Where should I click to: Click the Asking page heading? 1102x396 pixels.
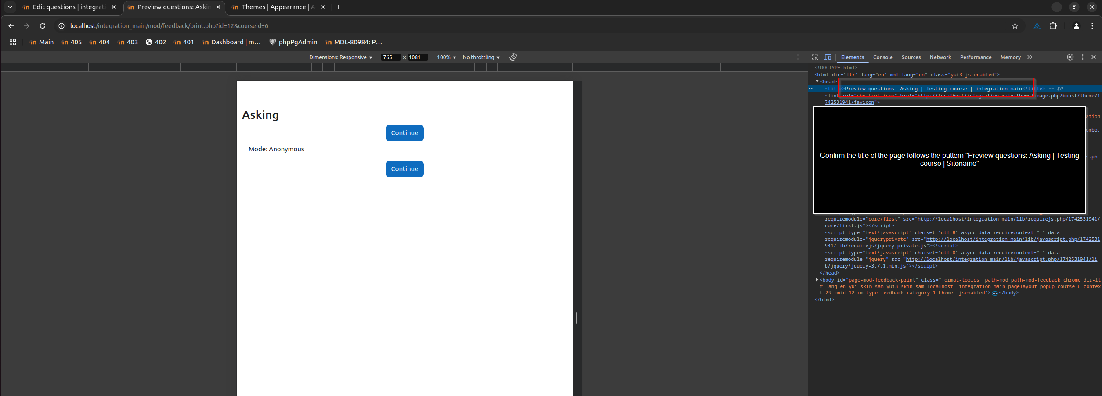[x=260, y=115]
